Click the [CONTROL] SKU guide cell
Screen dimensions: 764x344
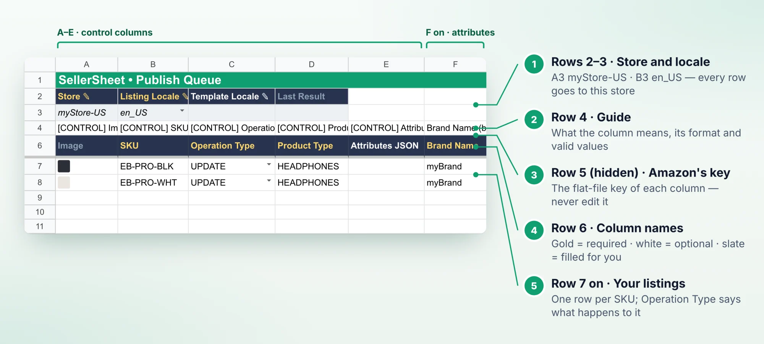(x=153, y=128)
